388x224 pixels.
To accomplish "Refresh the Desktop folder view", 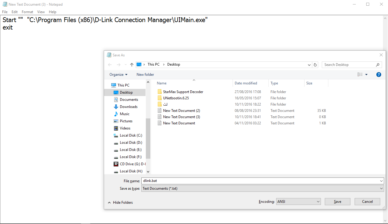I will pyautogui.click(x=315, y=65).
